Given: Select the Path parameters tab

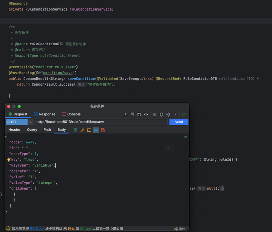Looking at the screenshot, I should point(47,130).
